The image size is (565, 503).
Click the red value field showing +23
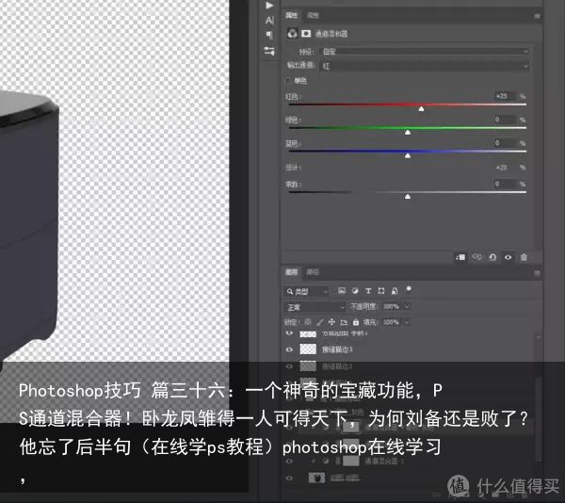(x=505, y=96)
